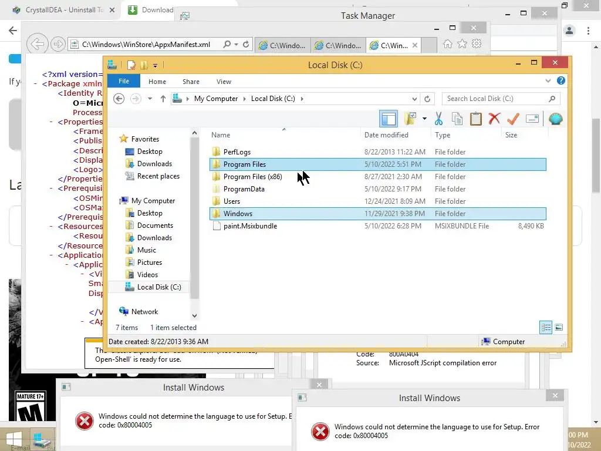Select the Users folder
The height and width of the screenshot is (451, 601).
[x=377, y=201]
